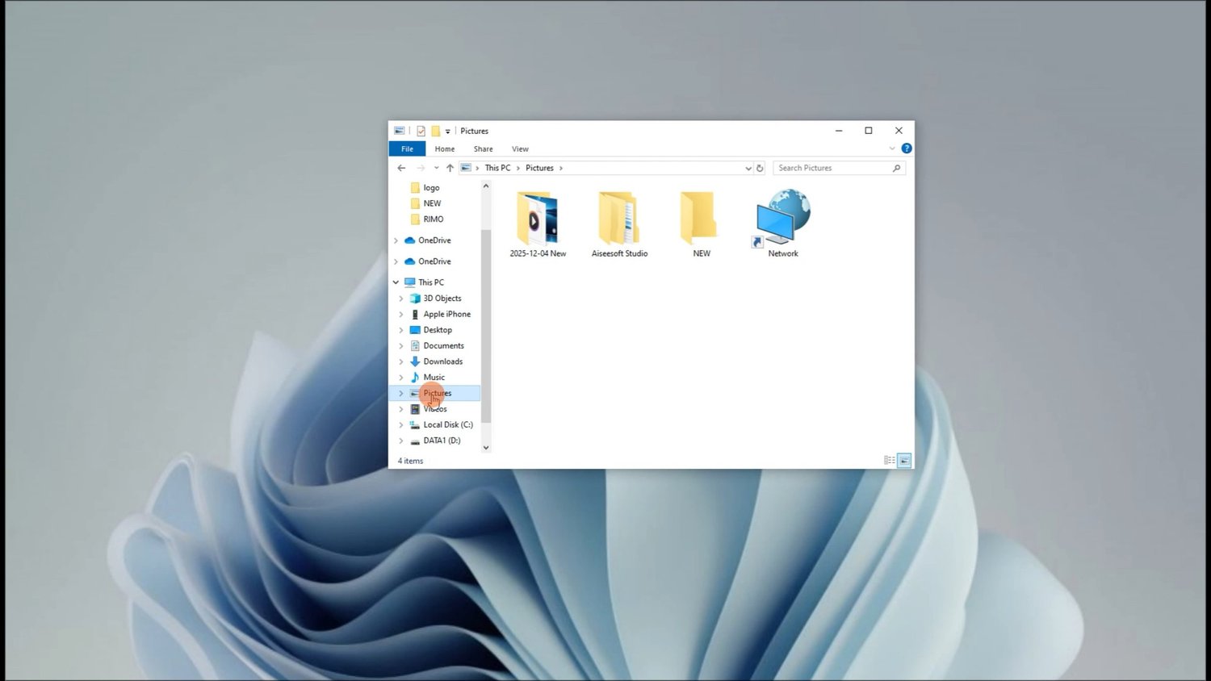Image resolution: width=1211 pixels, height=681 pixels.
Task: Click This PC in the address bar
Action: tap(497, 168)
